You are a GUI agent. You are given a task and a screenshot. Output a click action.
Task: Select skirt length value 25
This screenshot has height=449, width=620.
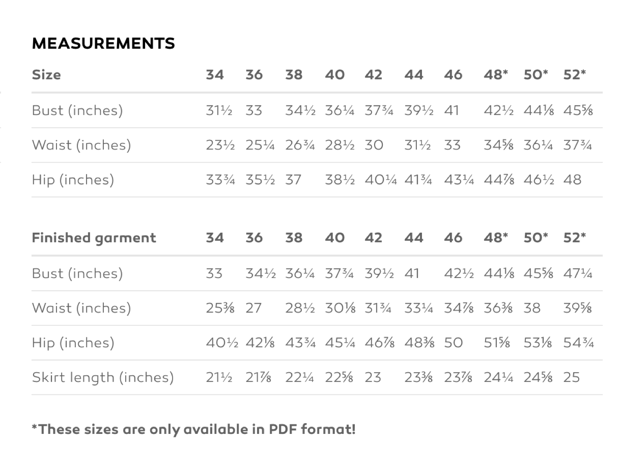pos(571,377)
